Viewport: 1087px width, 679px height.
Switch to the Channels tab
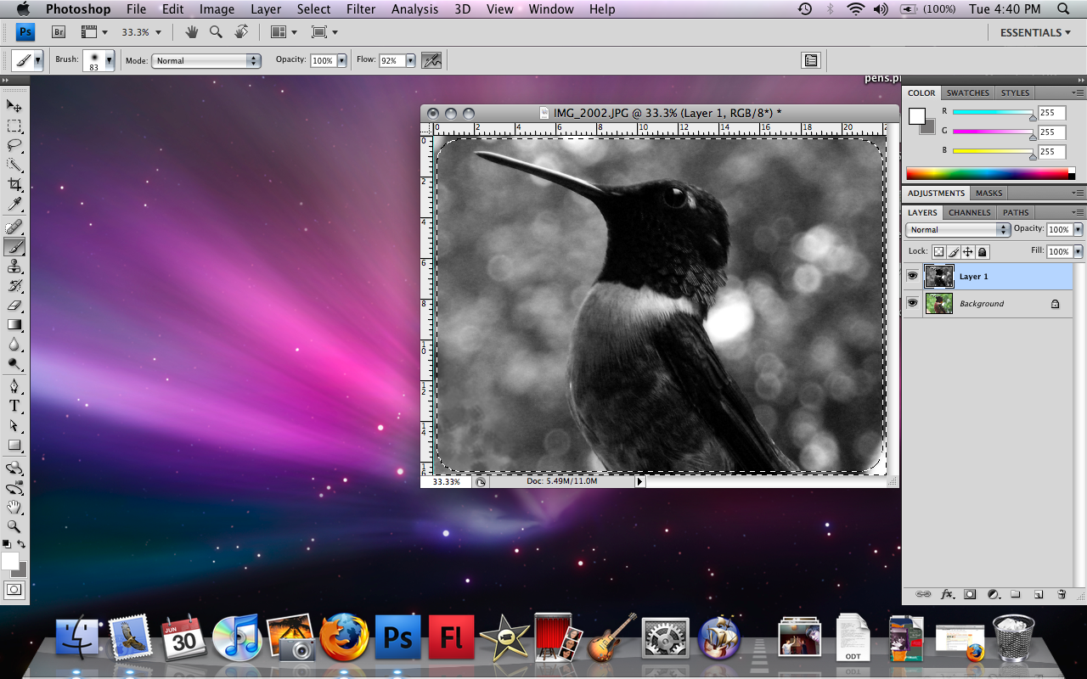click(x=969, y=213)
